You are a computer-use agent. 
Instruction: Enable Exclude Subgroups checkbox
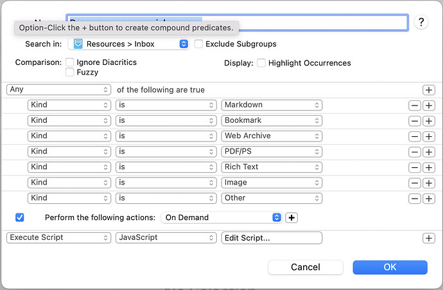[x=198, y=44]
